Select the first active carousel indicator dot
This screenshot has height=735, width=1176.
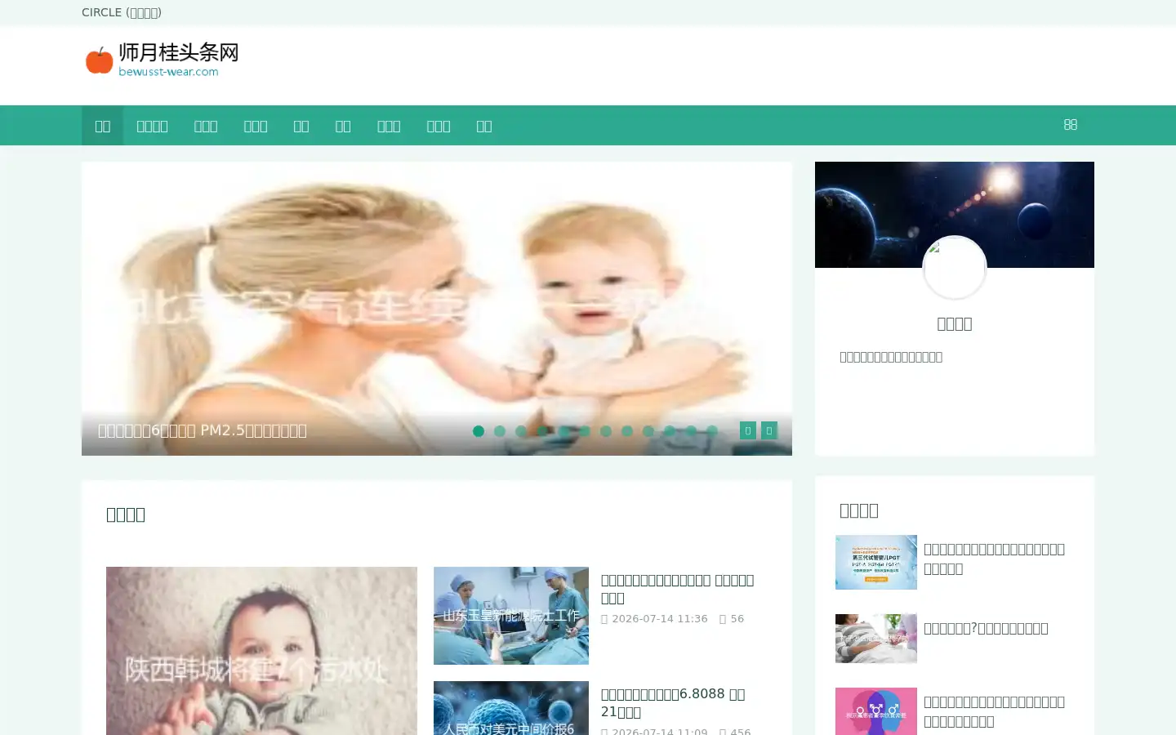coord(479,431)
